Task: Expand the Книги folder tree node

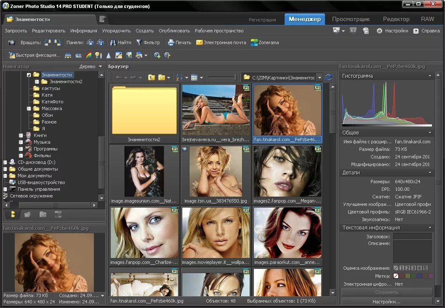Action: point(21,135)
